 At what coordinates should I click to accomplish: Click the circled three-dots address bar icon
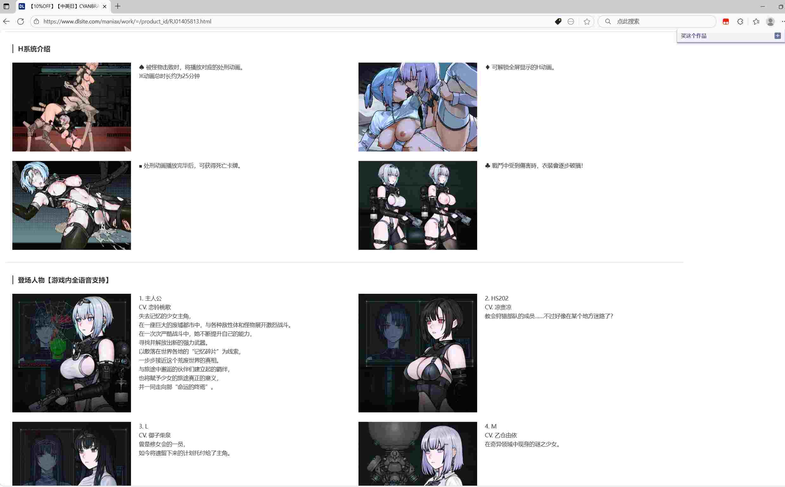571,21
